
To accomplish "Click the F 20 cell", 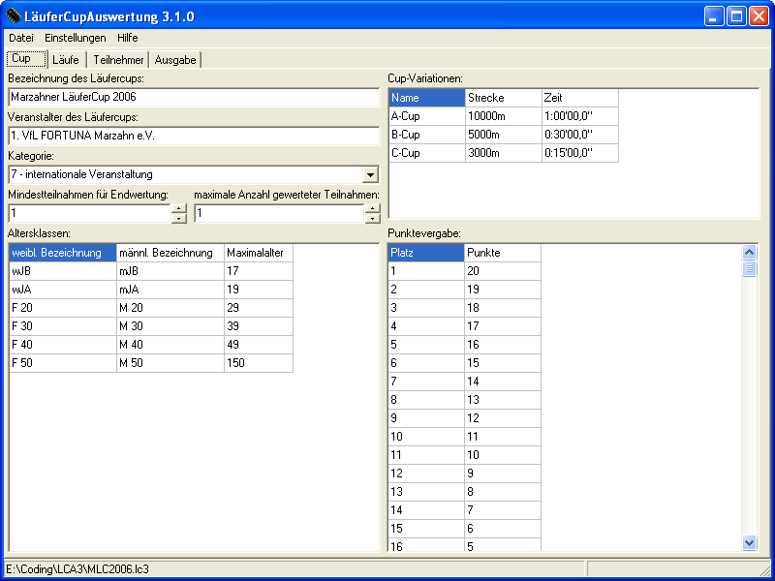I will point(63,308).
